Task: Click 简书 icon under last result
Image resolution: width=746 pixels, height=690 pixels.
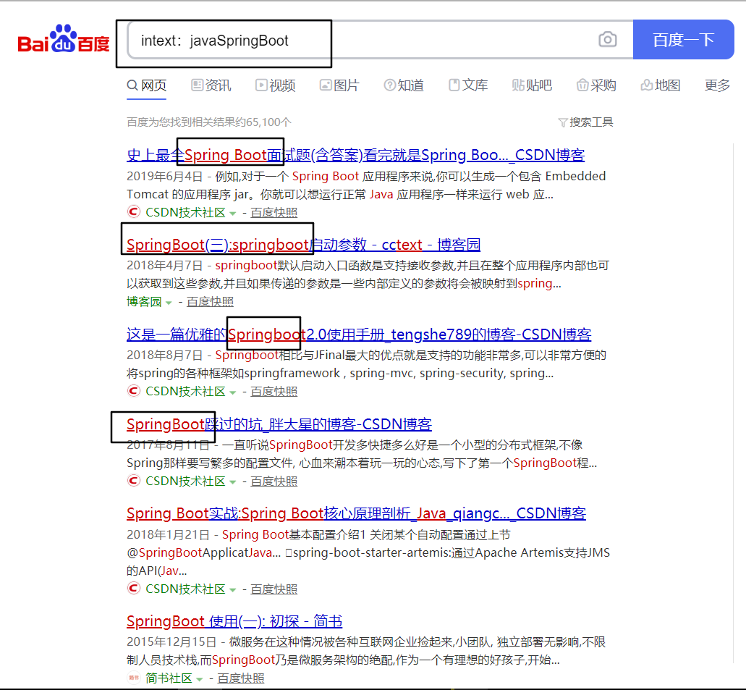Action: 133,678
